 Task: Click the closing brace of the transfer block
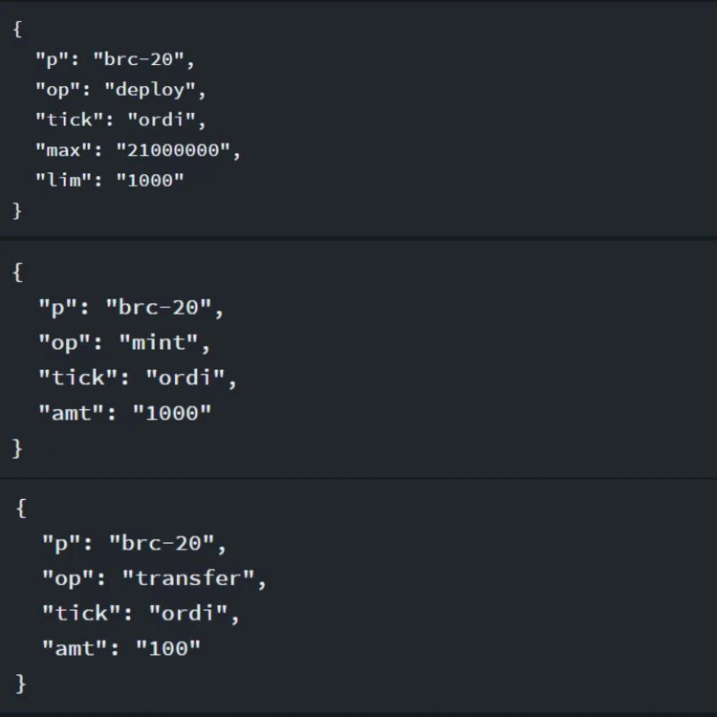[x=21, y=683]
